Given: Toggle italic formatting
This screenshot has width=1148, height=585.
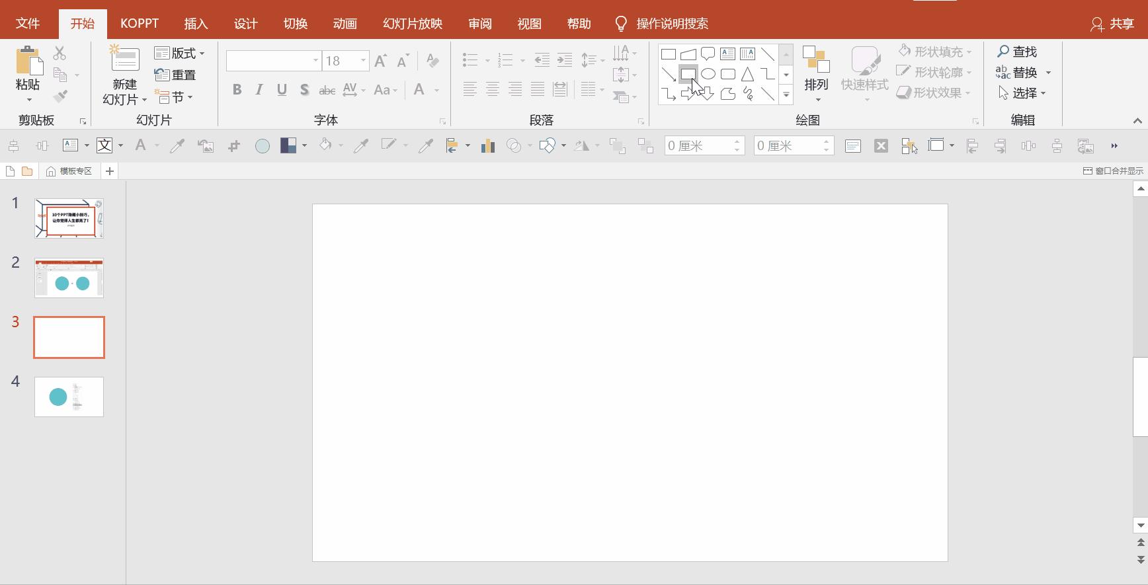Looking at the screenshot, I should (x=259, y=90).
